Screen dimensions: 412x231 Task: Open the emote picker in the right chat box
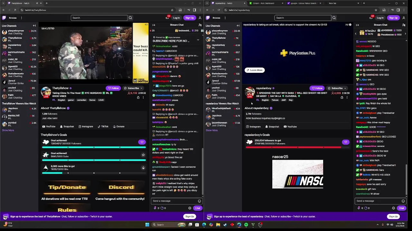[403, 201]
